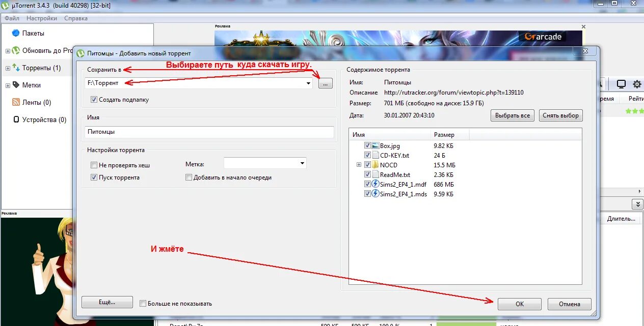Select the Торренты (1) sidebar icon

[16, 68]
